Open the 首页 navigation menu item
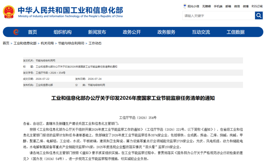This screenshot has width=266, height=163. (32, 32)
